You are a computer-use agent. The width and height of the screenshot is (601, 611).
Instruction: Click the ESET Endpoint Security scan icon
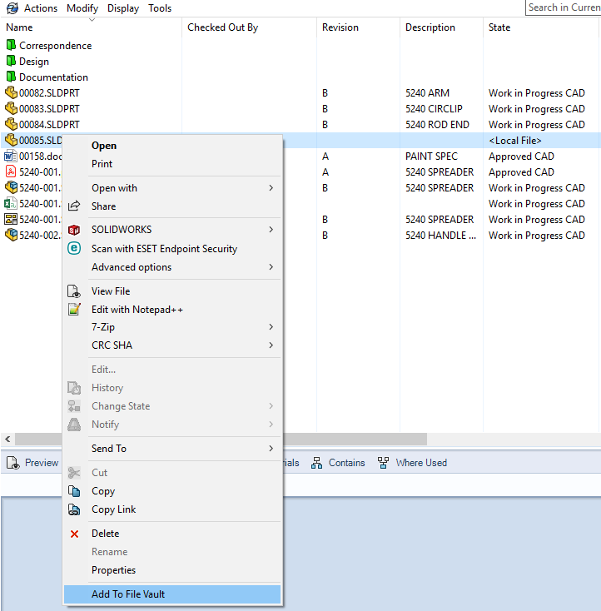tap(74, 248)
